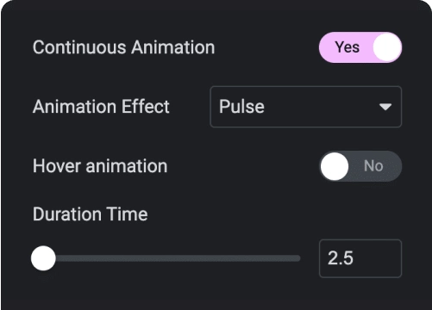Click the far right end of duration slider track
Screen dimensions: 432x310
pos(297,258)
